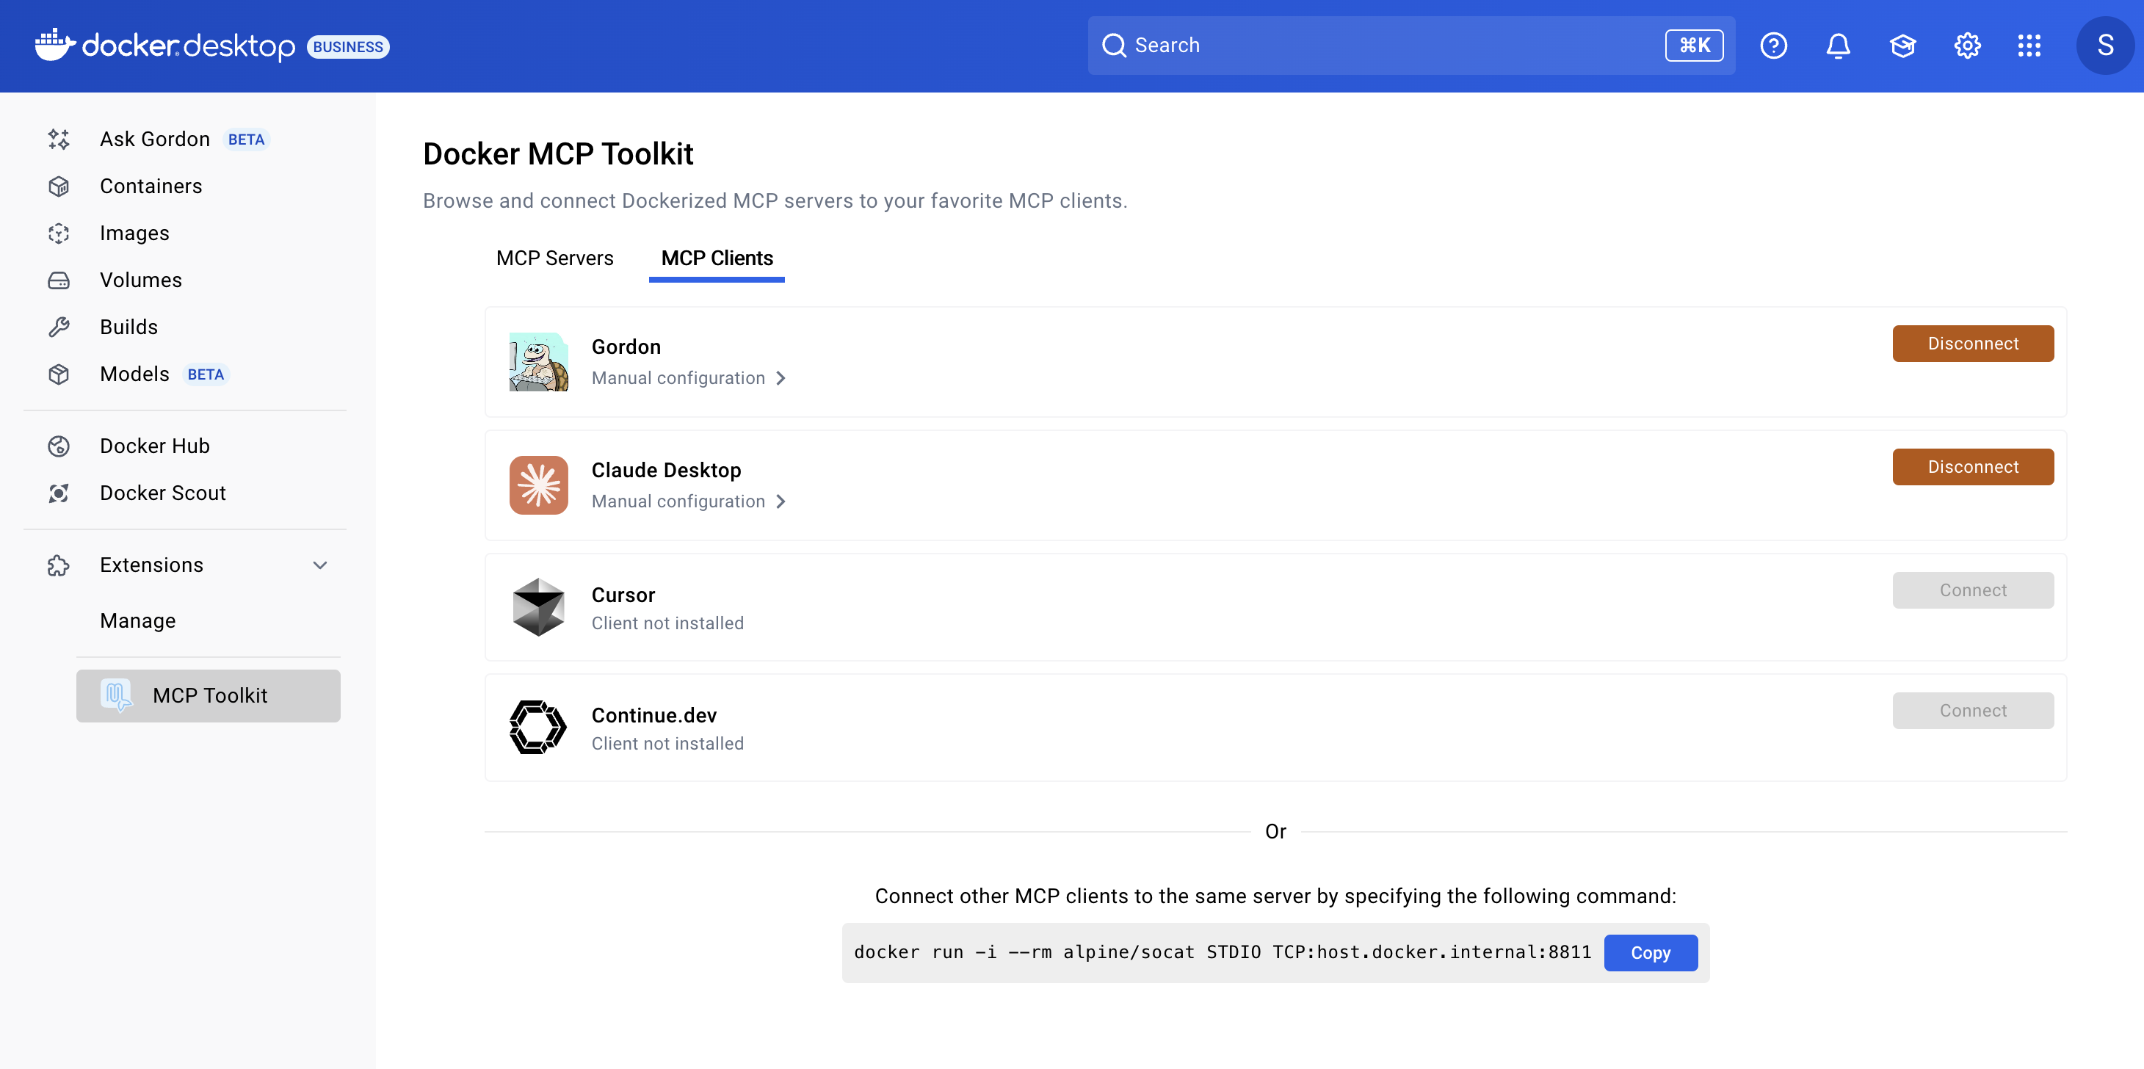Click the Gordon client name
The width and height of the screenshot is (2144, 1069).
click(x=626, y=347)
